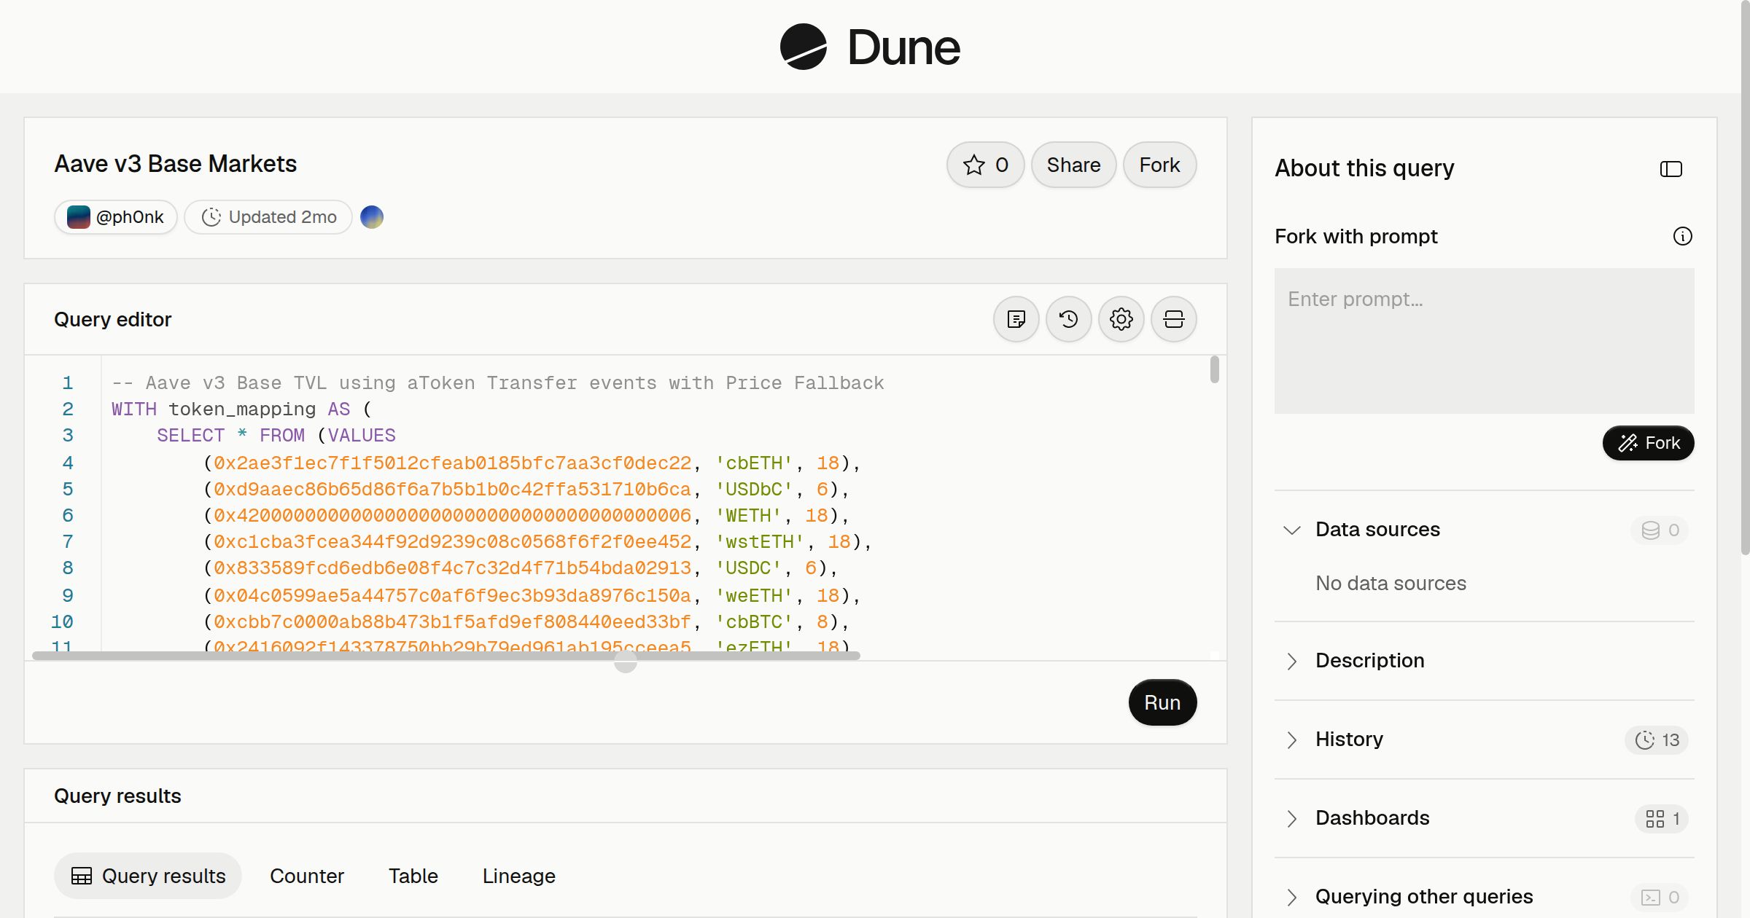Click the Fork button in query header
Image resolution: width=1750 pixels, height=918 pixels.
coord(1159,165)
